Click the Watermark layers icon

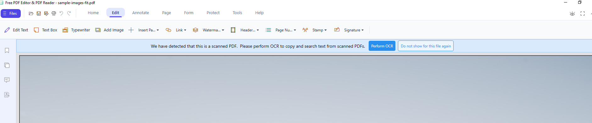point(195,30)
